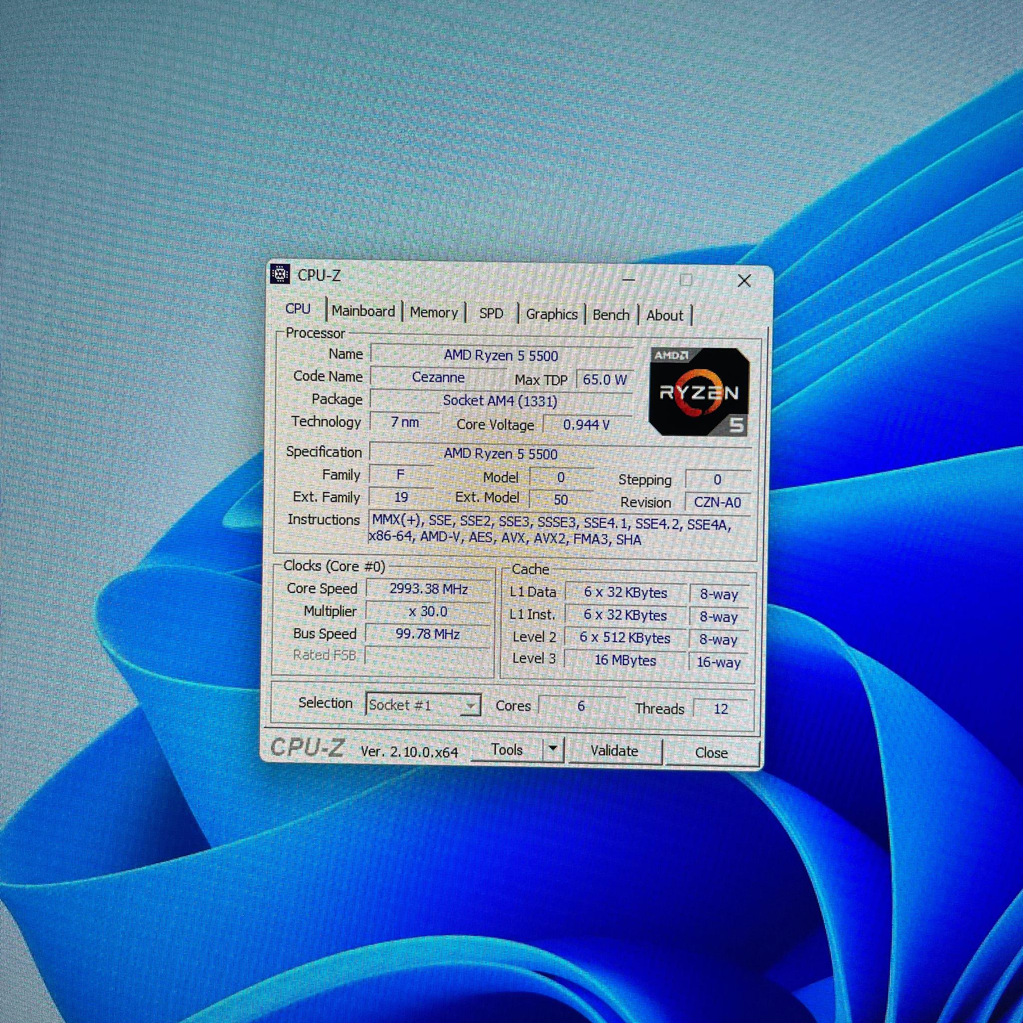
Task: Click the Code Name value Cezanne
Action: (438, 378)
